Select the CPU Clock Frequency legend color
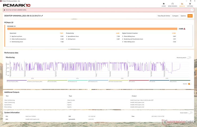197x127 pixels. pyautogui.click(x=16, y=80)
